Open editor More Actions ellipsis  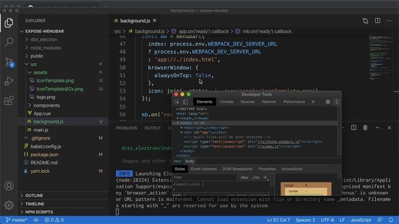click(x=389, y=21)
